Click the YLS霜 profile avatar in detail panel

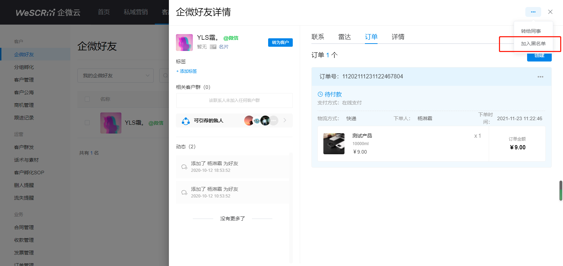(184, 43)
